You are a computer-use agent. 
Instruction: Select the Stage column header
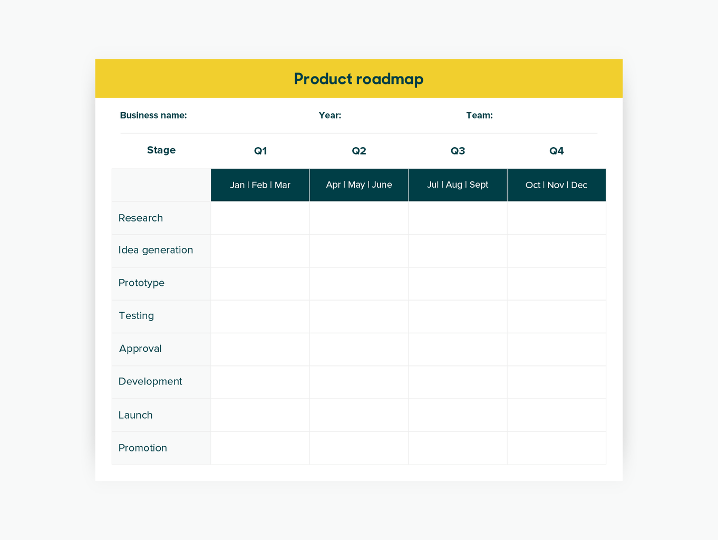pyautogui.click(x=161, y=150)
